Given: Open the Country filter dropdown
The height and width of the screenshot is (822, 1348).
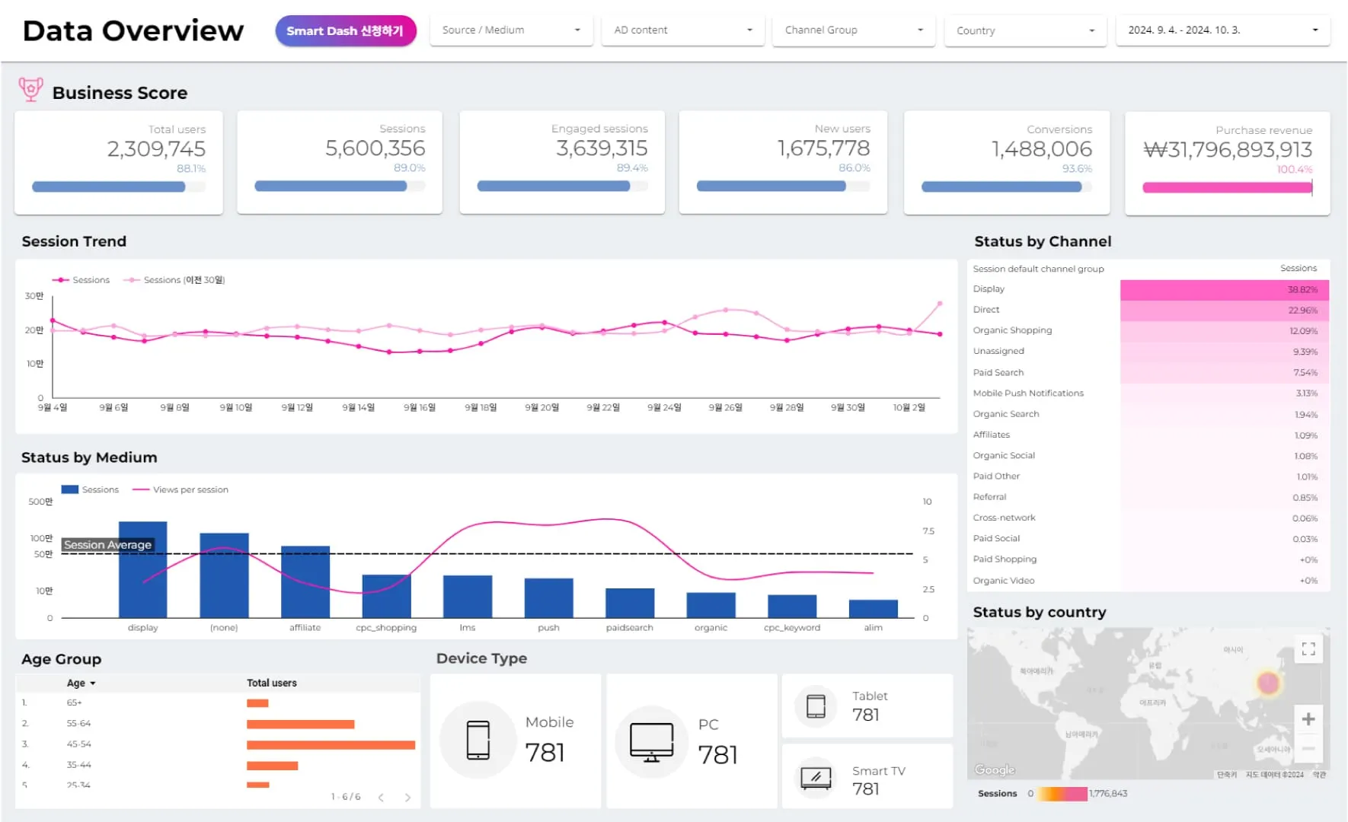Looking at the screenshot, I should (x=1025, y=31).
